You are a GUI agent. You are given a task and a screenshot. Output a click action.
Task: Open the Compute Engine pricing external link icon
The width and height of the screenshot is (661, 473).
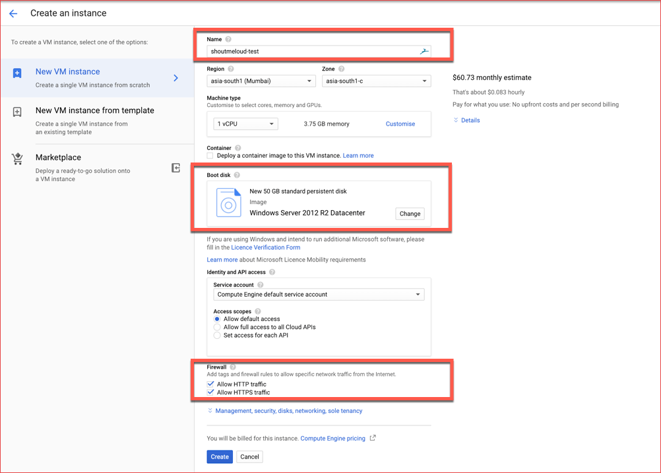[x=373, y=438]
